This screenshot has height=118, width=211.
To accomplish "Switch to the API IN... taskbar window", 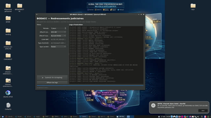I will coord(121,117).
